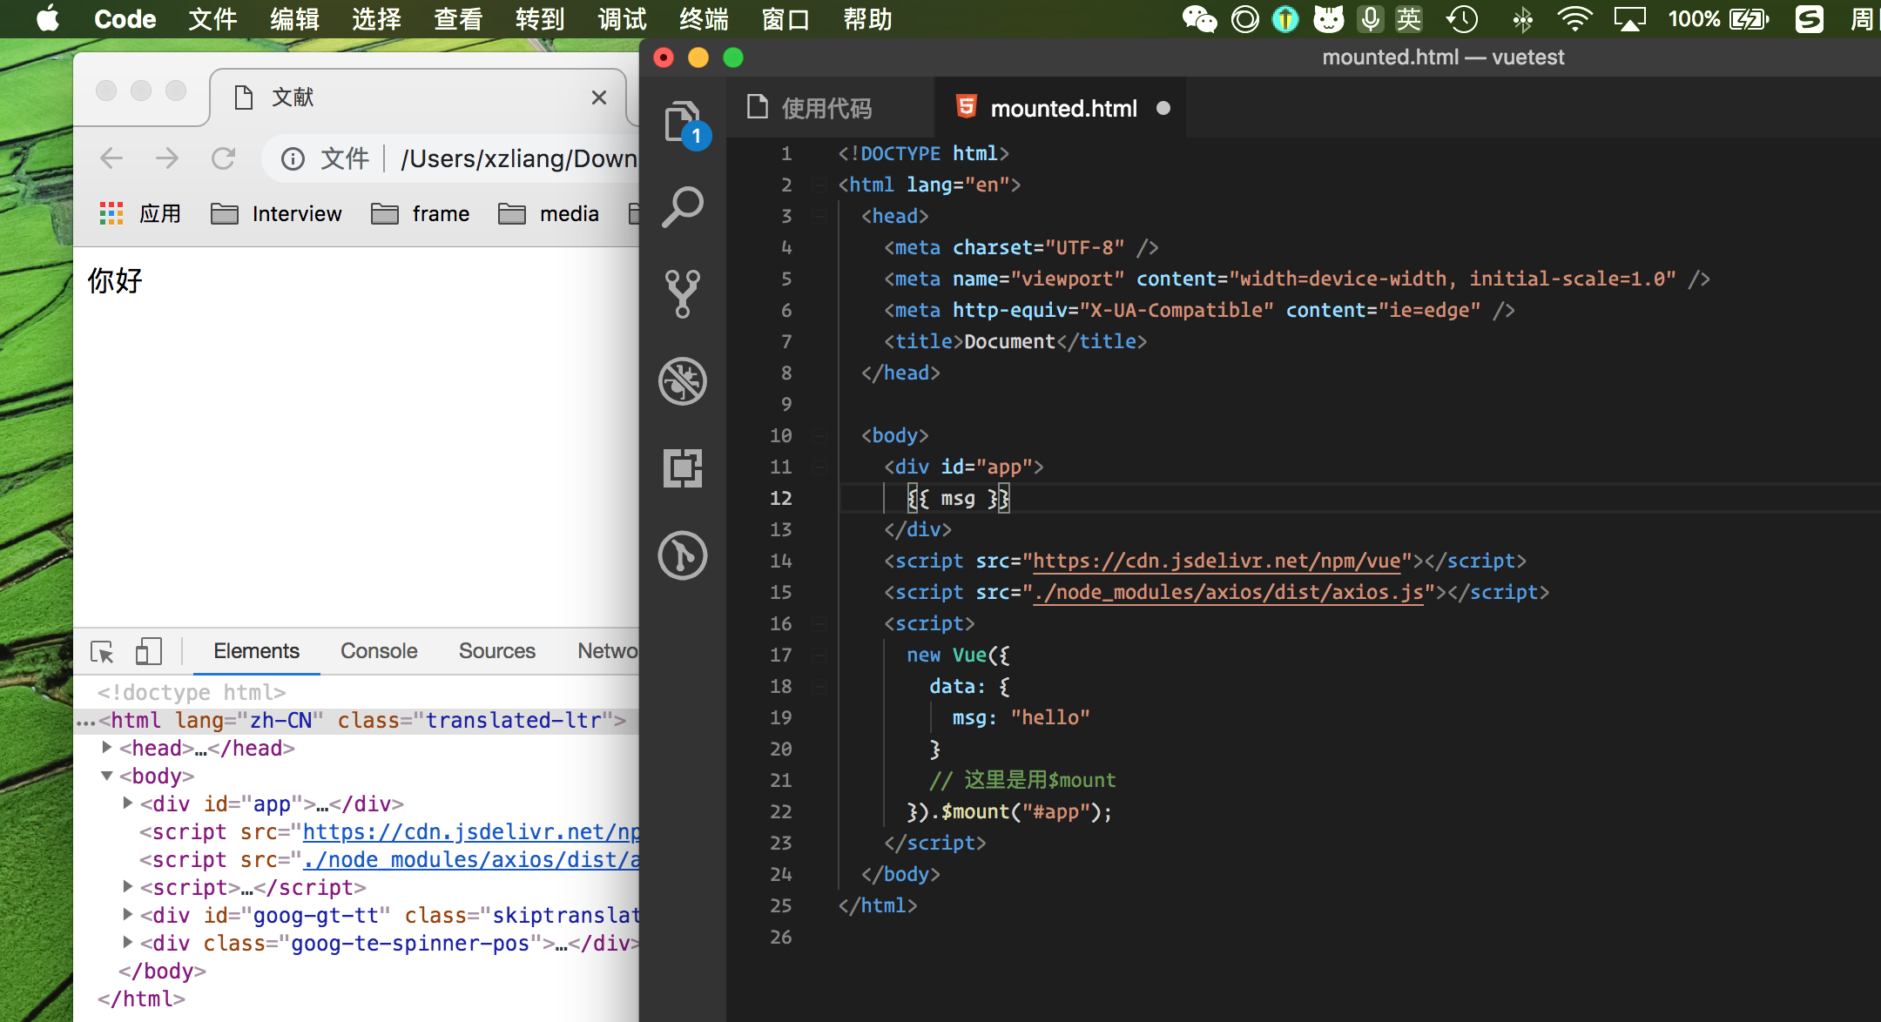Open WeChat from the menu bar

coord(1199,19)
